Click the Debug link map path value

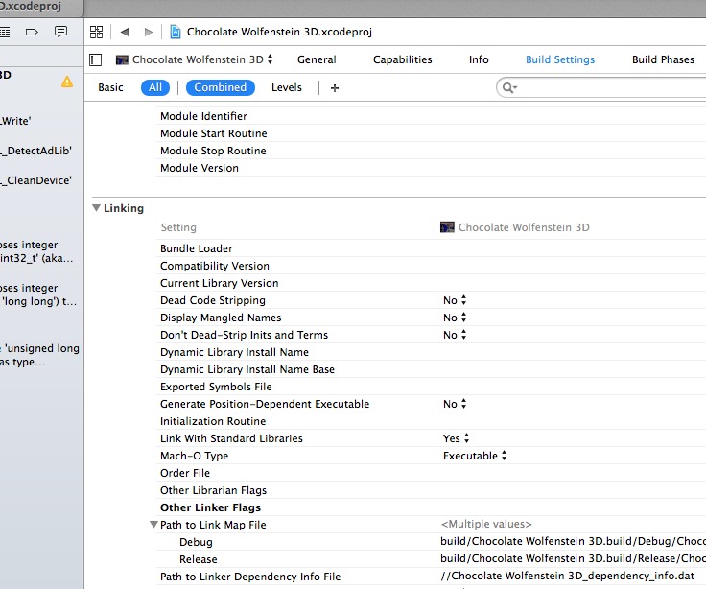(573, 541)
